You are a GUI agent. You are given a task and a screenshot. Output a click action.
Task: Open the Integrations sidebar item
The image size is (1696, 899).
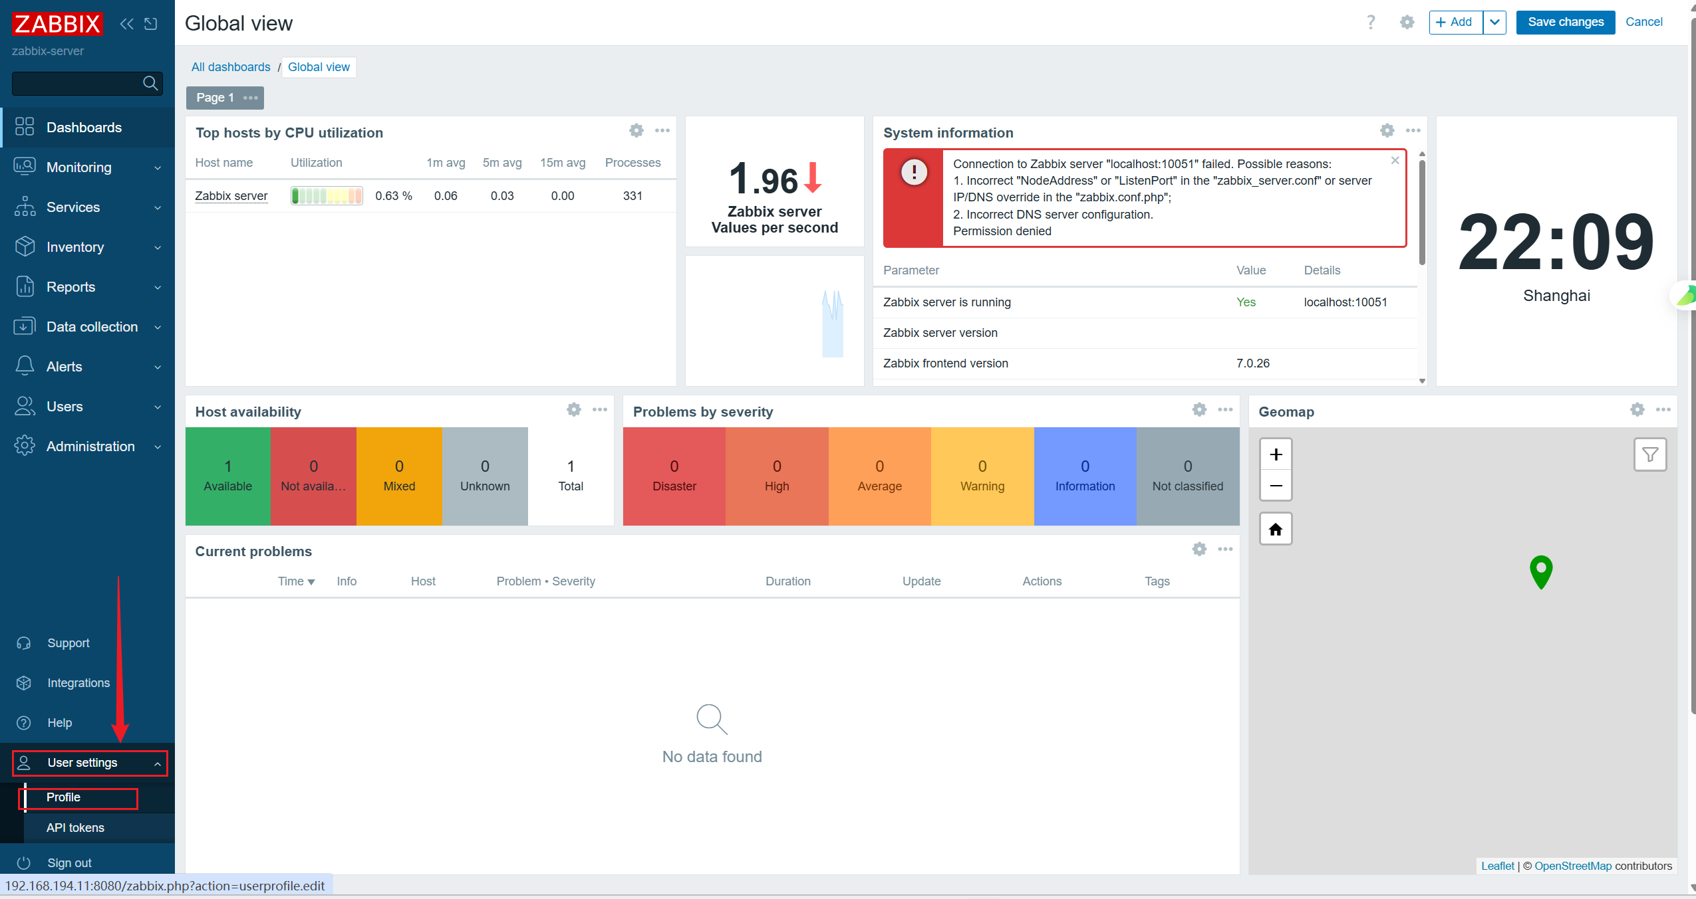[87, 683]
